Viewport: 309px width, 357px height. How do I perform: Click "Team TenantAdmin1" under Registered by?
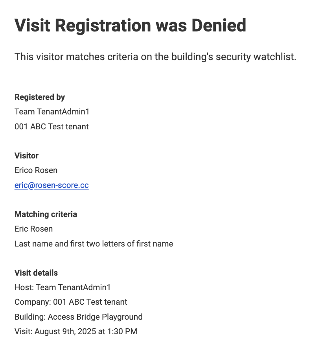52,112
